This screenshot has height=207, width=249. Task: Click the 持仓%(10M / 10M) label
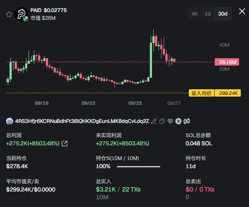point(117,158)
